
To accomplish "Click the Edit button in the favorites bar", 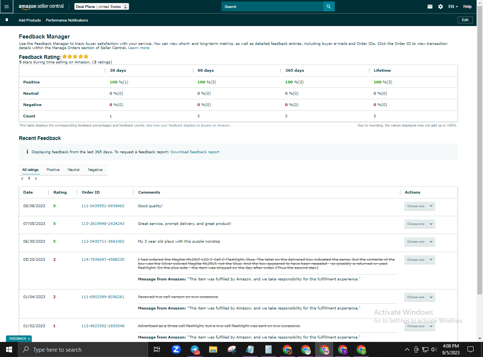I will (465, 20).
